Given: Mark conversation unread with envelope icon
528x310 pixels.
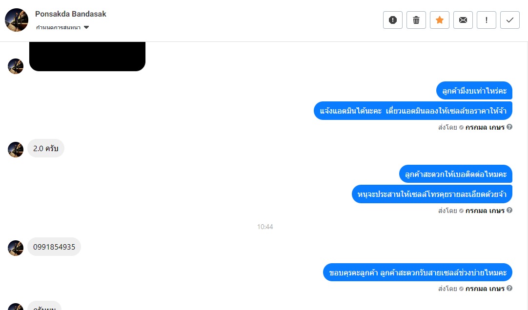Looking at the screenshot, I should point(463,20).
